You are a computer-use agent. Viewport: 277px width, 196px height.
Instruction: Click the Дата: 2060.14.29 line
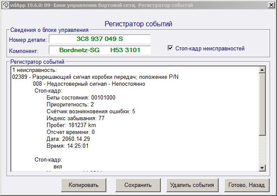pyautogui.click(x=68, y=139)
